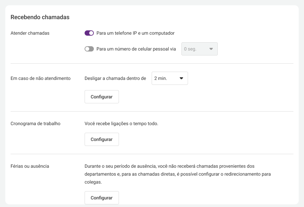Click Configurar under Em caso de não atendimento

tap(101, 97)
